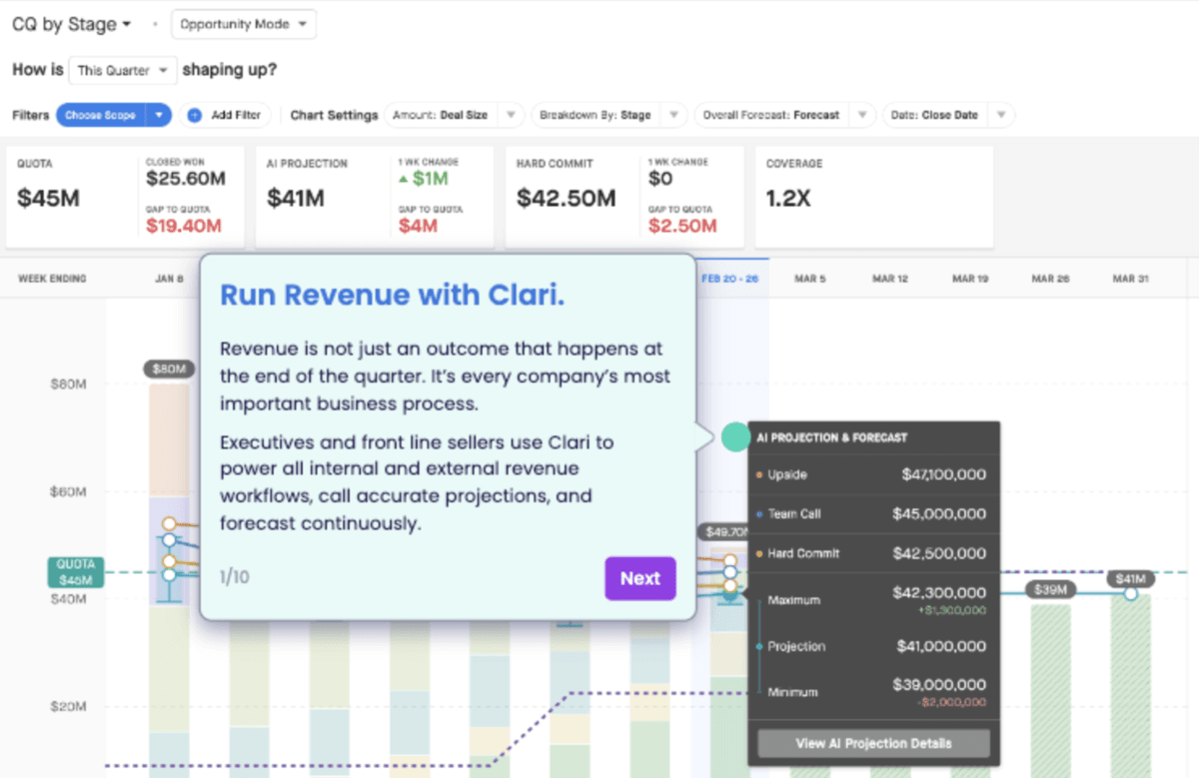The image size is (1199, 778).
Task: Click the $80M bar label
Action: coord(169,369)
